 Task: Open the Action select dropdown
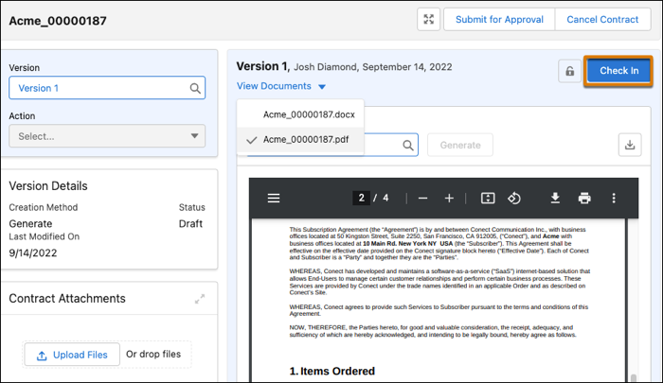107,136
